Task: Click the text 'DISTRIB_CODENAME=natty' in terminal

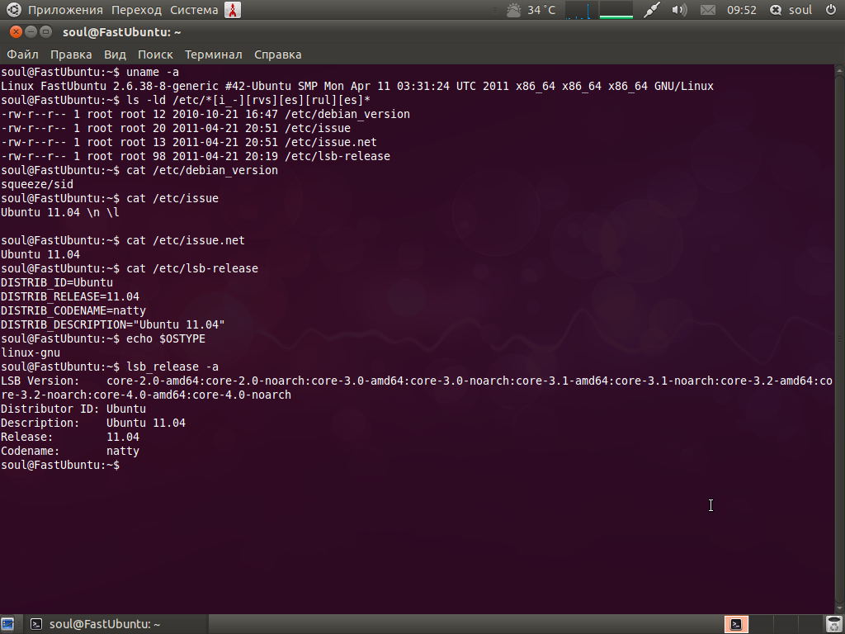Action: [73, 310]
